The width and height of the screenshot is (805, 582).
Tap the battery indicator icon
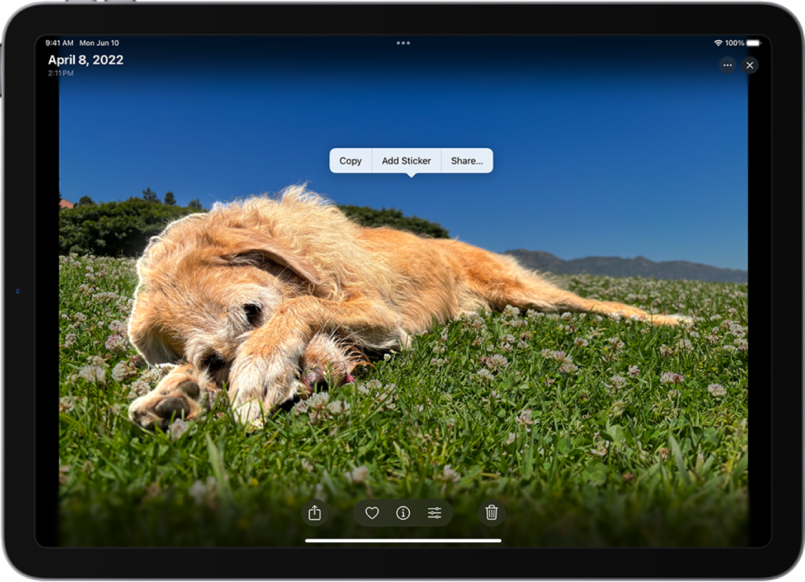(754, 43)
